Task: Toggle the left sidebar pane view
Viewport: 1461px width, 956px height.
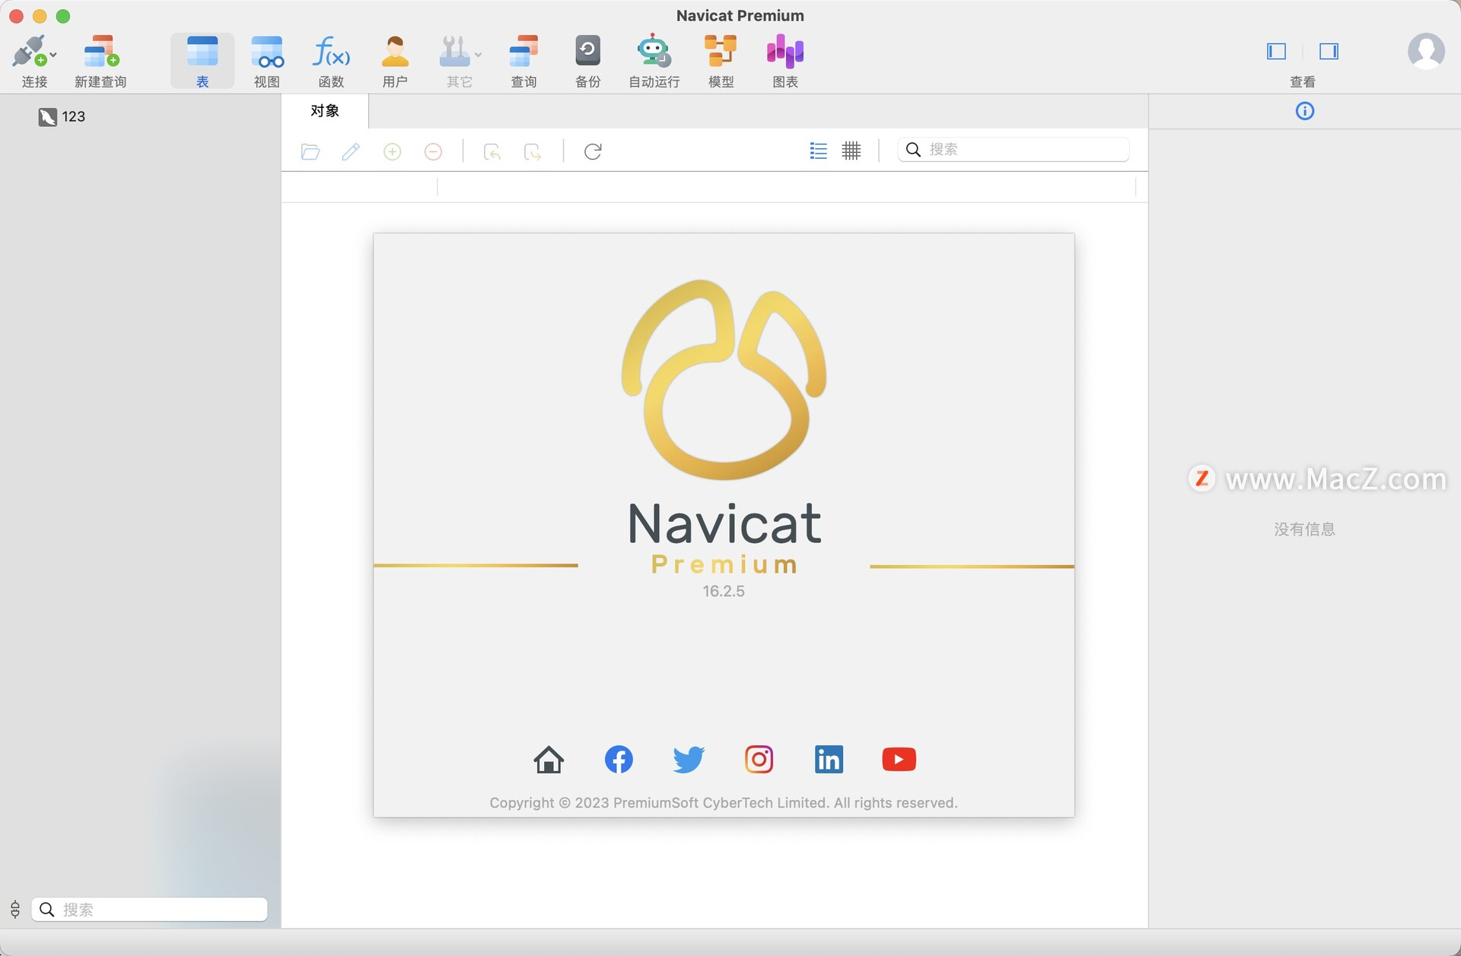Action: [1276, 51]
